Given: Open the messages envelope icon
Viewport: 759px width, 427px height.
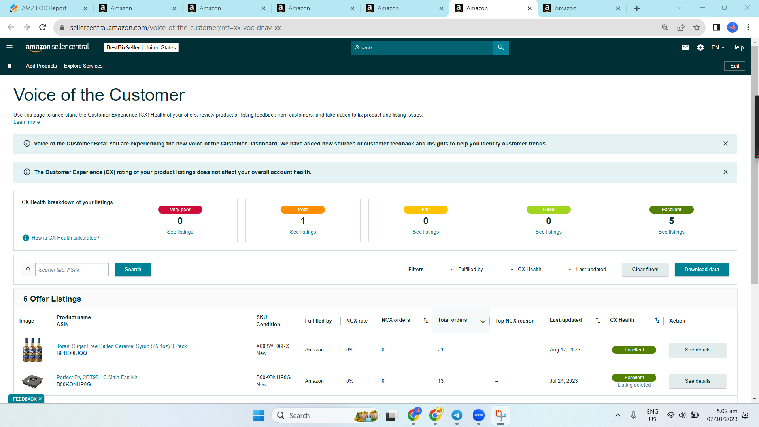Looking at the screenshot, I should 685,47.
